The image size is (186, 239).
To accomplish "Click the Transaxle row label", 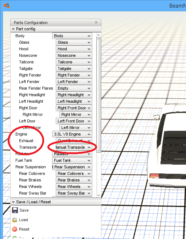I will coord(28,147).
